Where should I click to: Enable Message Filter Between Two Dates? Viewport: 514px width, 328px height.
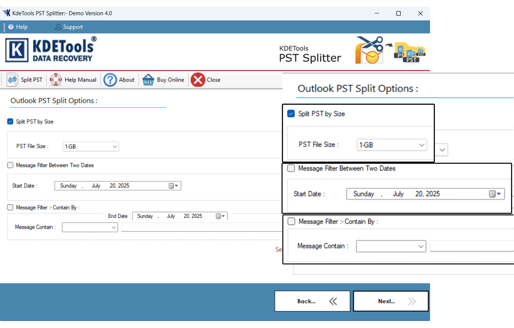10,165
